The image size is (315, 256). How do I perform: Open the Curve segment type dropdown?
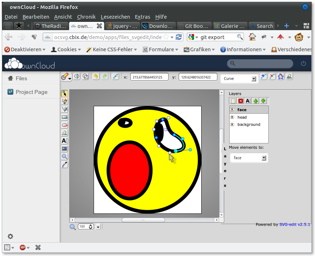pyautogui.click(x=254, y=79)
